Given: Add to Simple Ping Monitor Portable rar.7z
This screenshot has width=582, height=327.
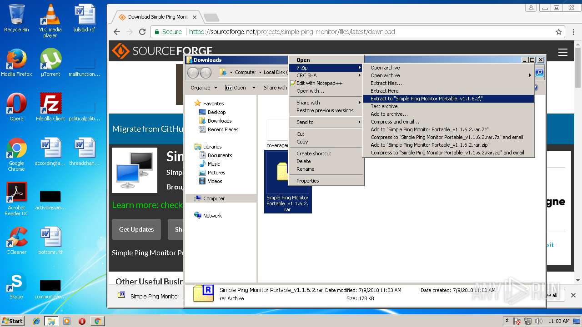Looking at the screenshot, I should [448, 129].
